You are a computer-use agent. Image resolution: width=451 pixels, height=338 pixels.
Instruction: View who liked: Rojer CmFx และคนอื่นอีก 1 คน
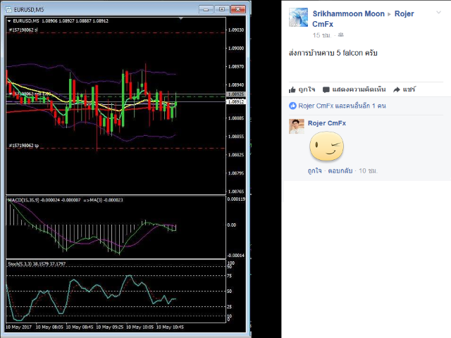point(342,106)
